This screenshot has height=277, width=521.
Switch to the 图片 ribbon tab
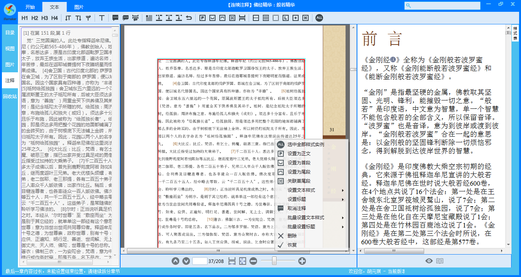point(79,7)
